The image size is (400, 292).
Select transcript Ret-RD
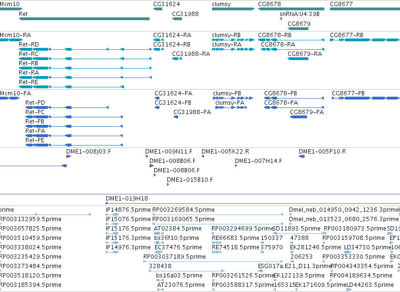click(85, 49)
